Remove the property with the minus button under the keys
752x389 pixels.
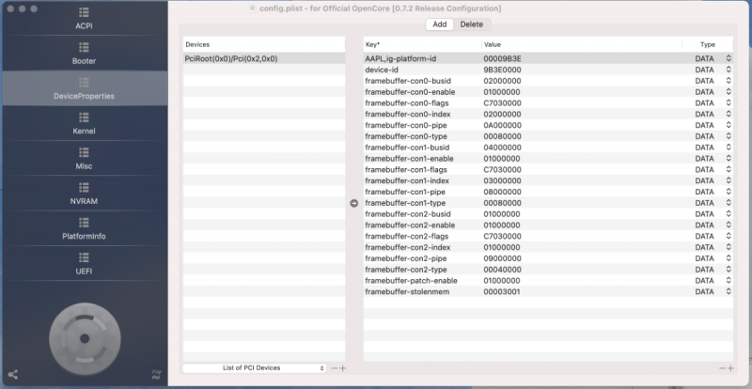[722, 368]
